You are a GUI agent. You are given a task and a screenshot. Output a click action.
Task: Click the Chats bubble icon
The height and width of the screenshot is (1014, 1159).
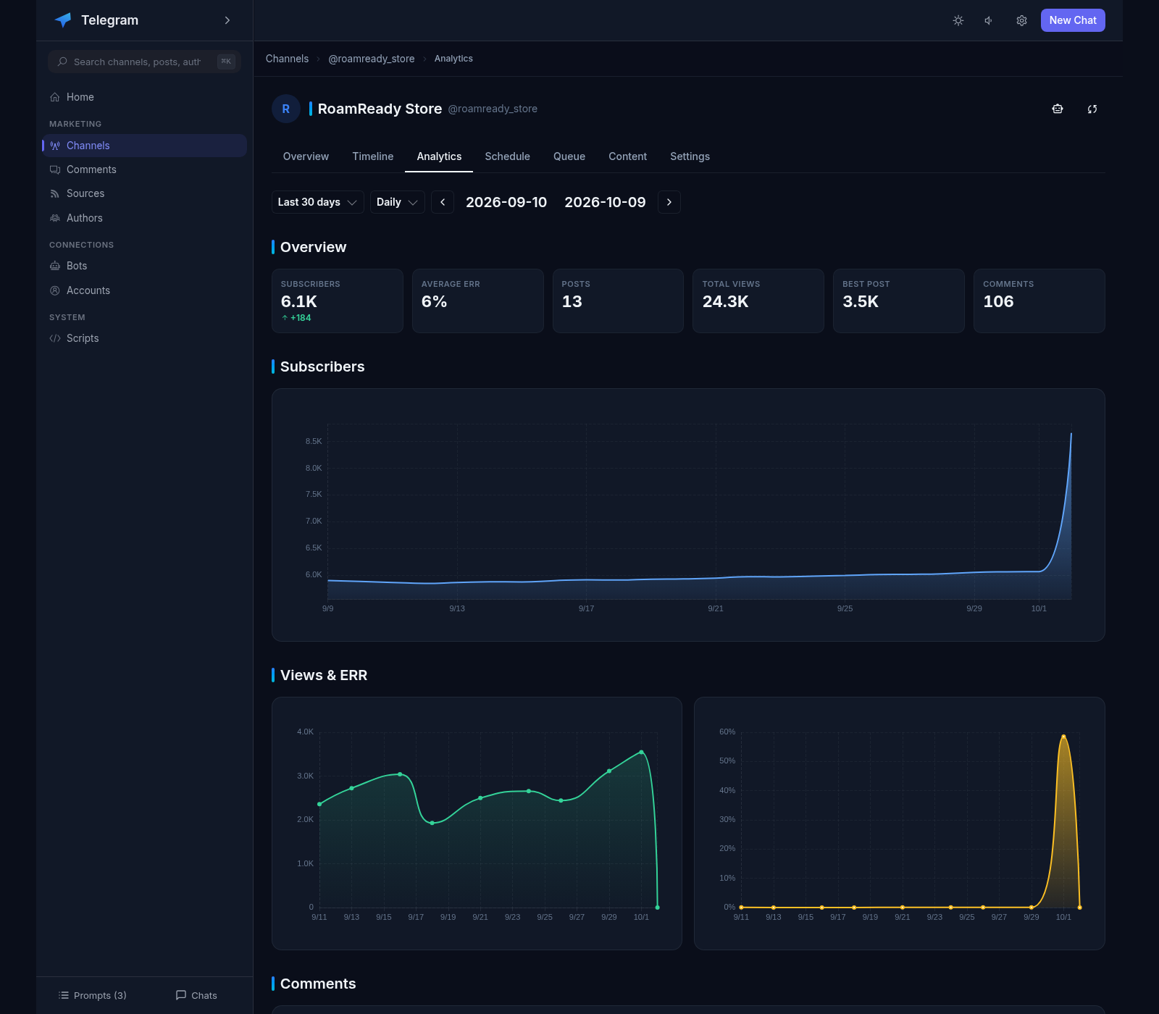[181, 995]
